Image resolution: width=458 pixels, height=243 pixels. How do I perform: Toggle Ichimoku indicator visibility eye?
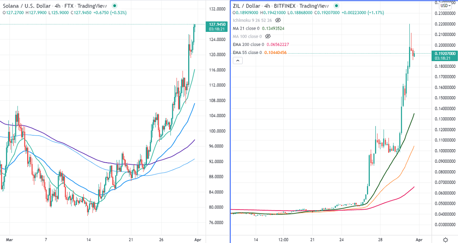click(x=278, y=20)
